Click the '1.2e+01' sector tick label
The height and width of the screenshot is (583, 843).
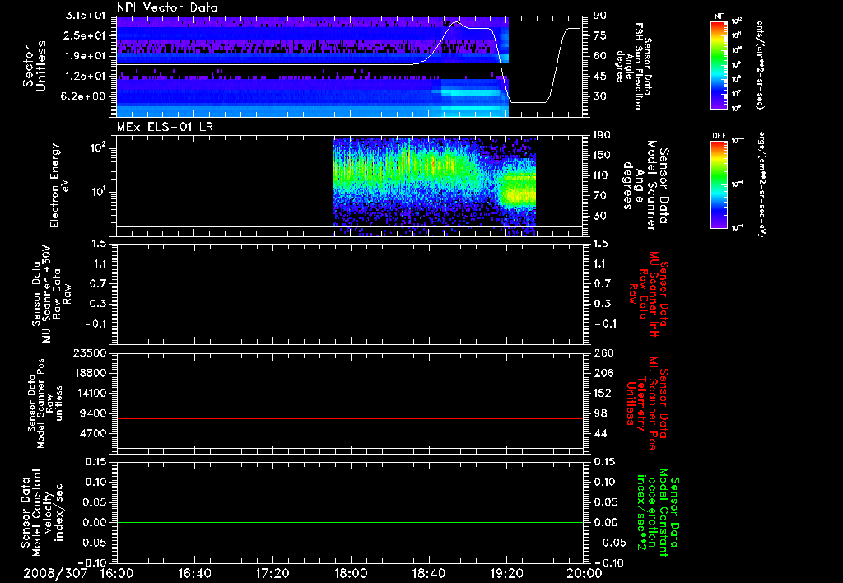86,77
